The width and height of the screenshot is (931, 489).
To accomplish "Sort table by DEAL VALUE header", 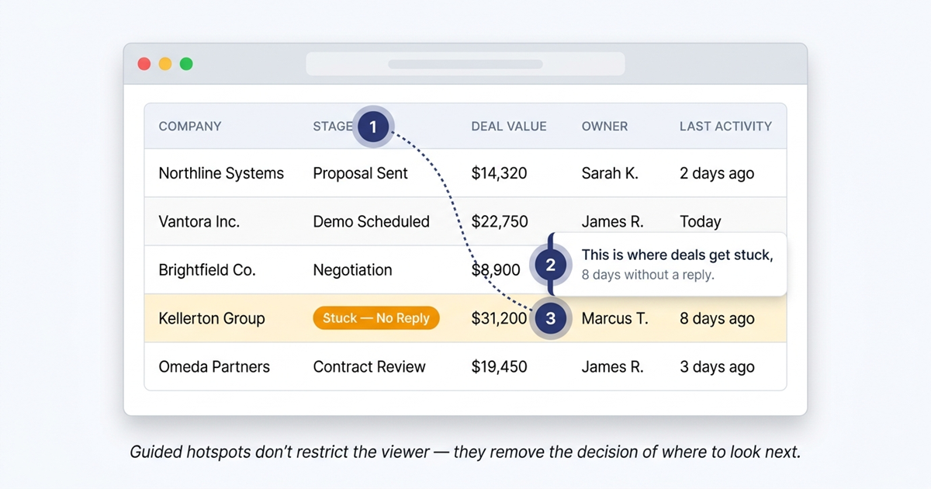I will point(508,126).
